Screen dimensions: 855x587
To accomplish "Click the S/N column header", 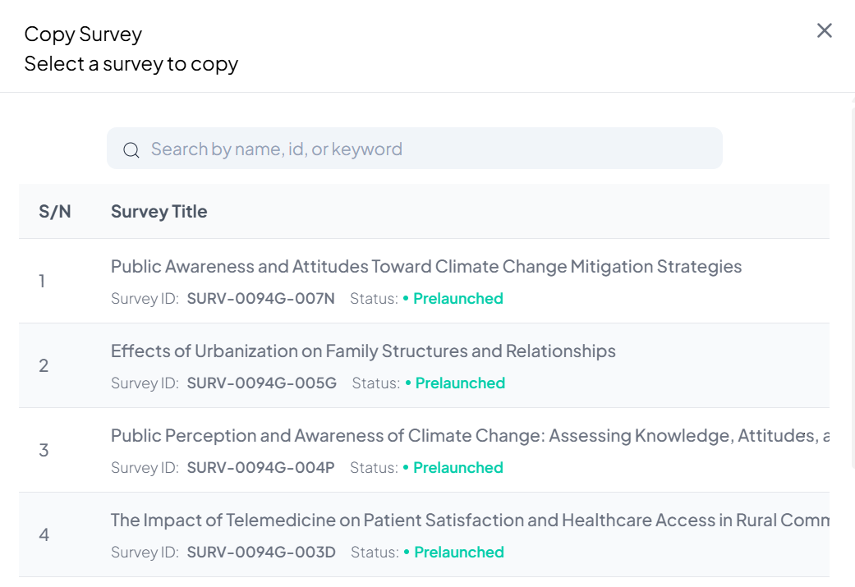I will (55, 212).
